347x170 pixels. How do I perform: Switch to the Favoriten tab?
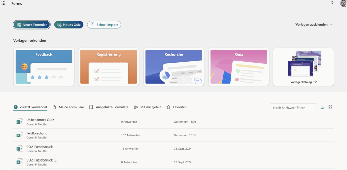pyautogui.click(x=177, y=107)
